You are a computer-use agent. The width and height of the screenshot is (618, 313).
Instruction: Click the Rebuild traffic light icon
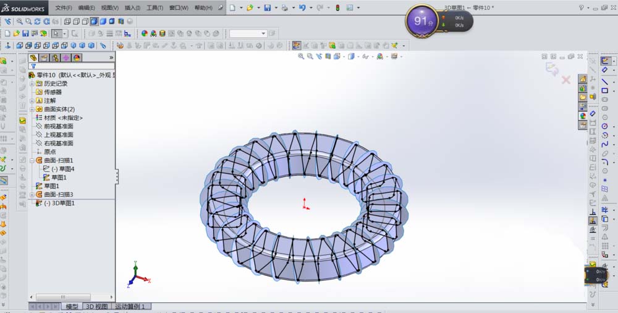point(337,7)
